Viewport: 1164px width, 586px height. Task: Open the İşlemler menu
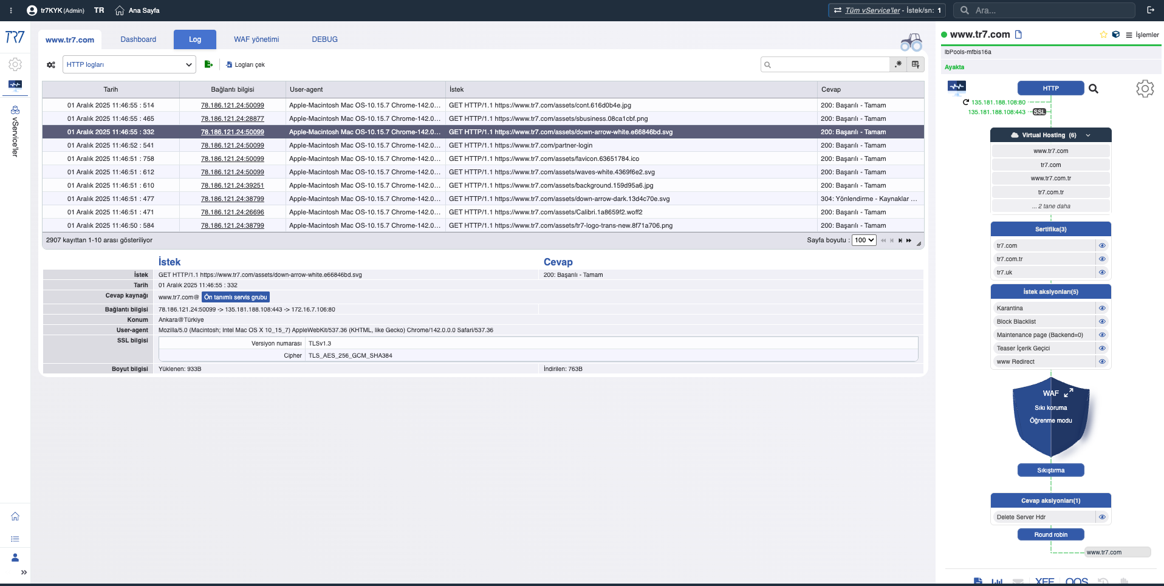click(x=1142, y=35)
